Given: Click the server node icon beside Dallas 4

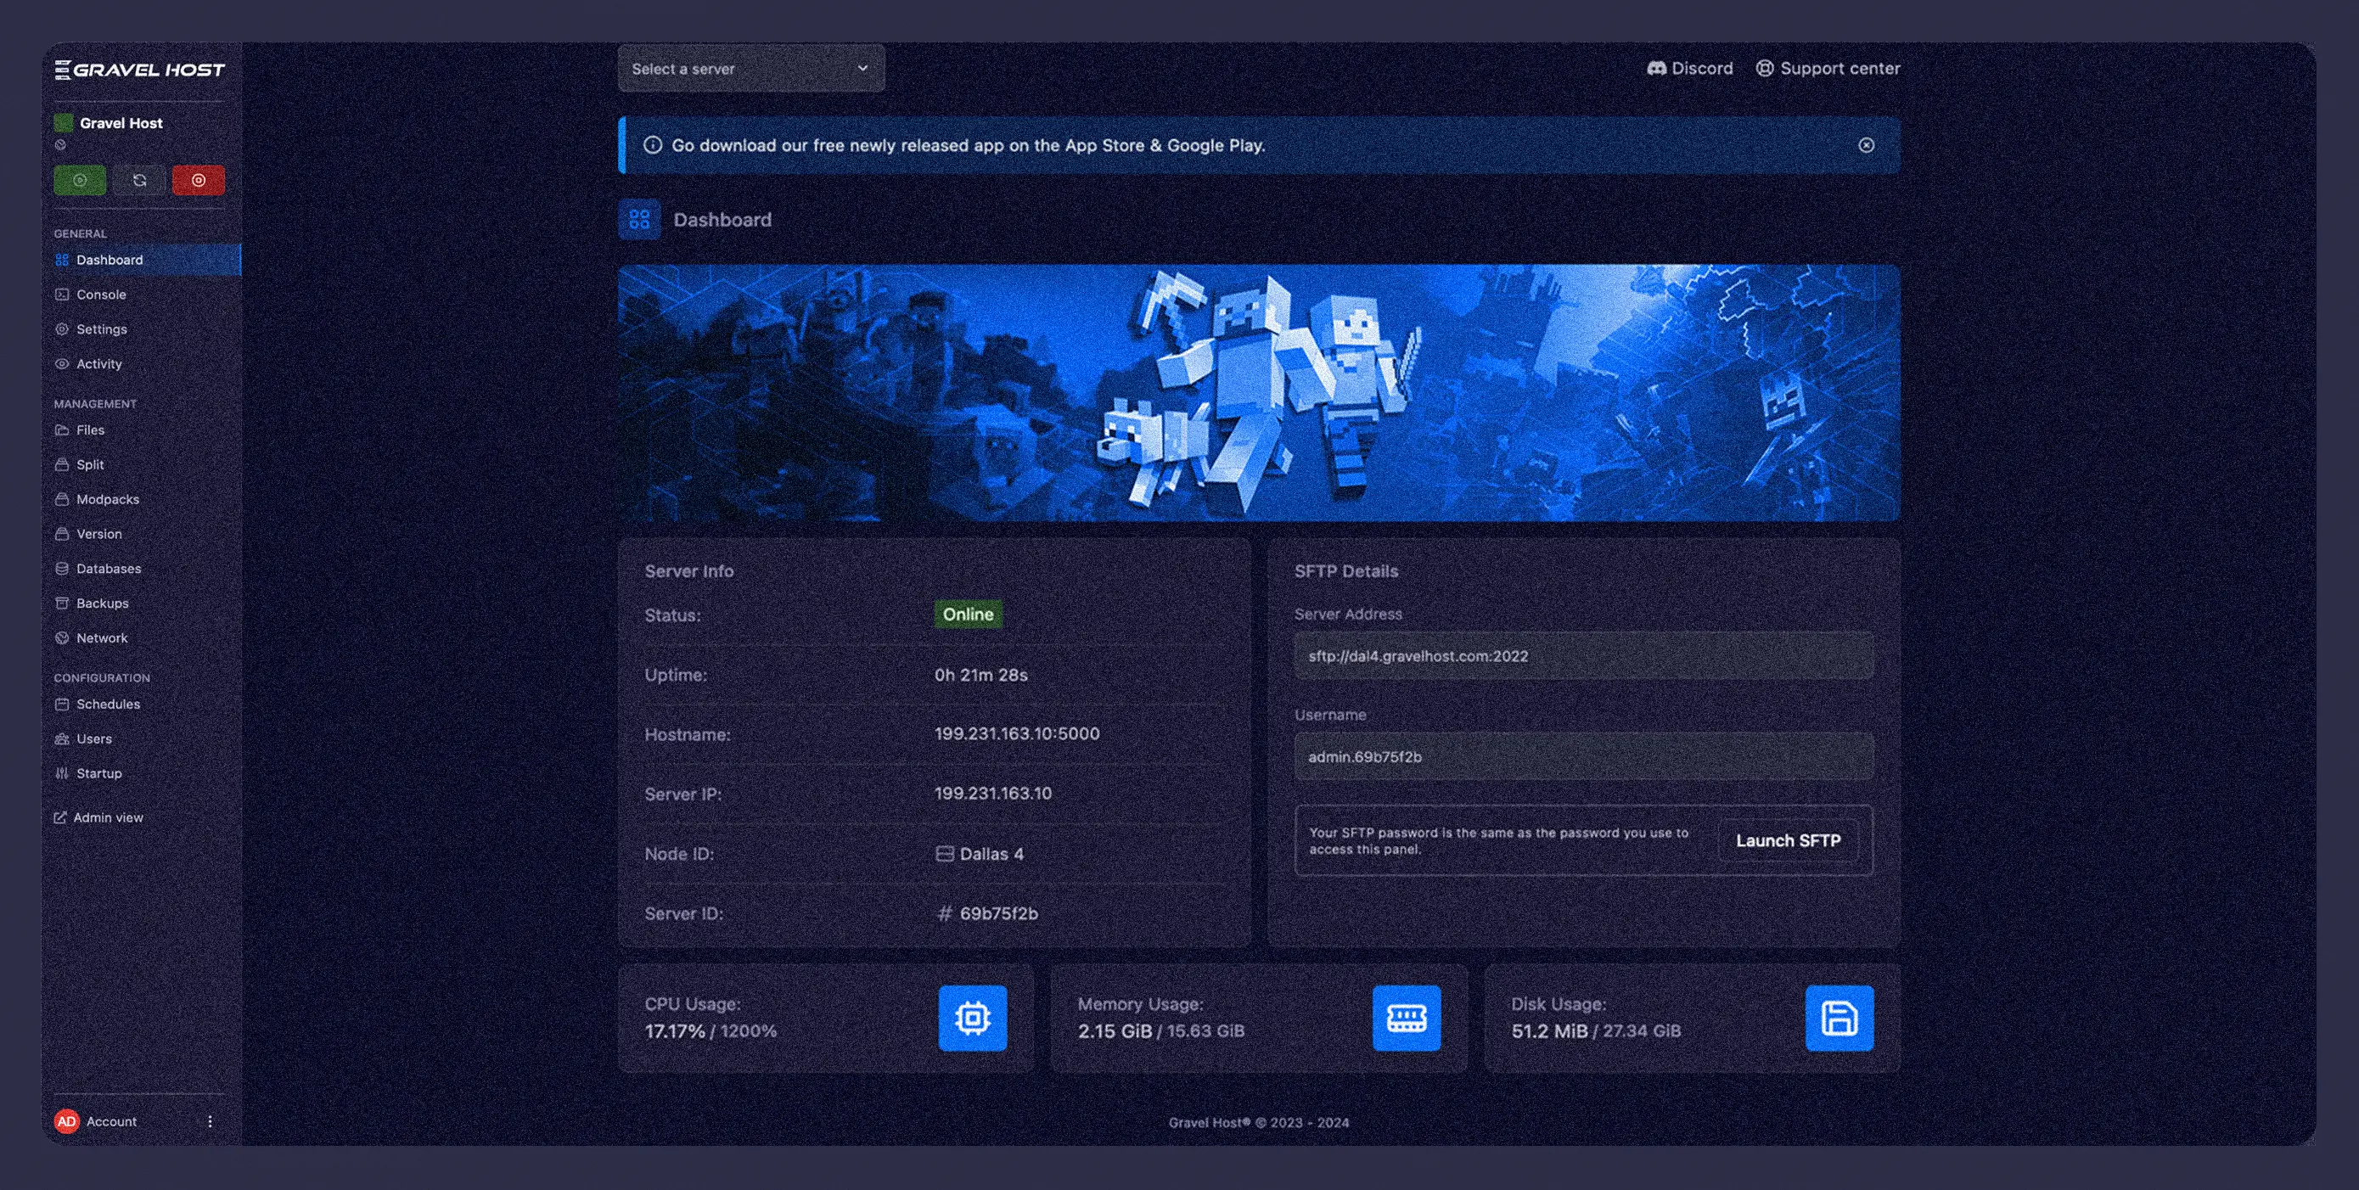Looking at the screenshot, I should coord(945,854).
